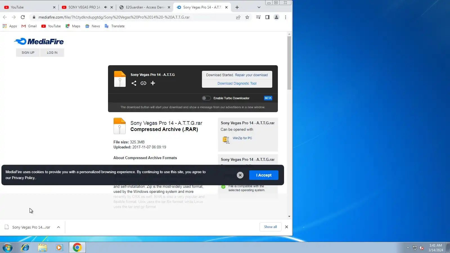Screen dimensions: 450x253
Task: Go back to previous page
Action: pos(5,17)
